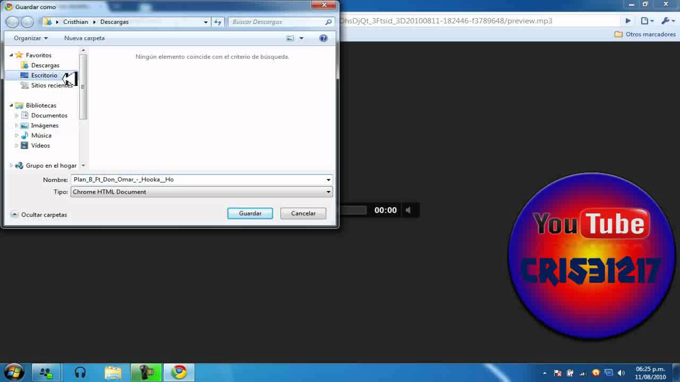The height and width of the screenshot is (382, 680).
Task: Open the camera recorder app in the taskbar
Action: pos(146,372)
